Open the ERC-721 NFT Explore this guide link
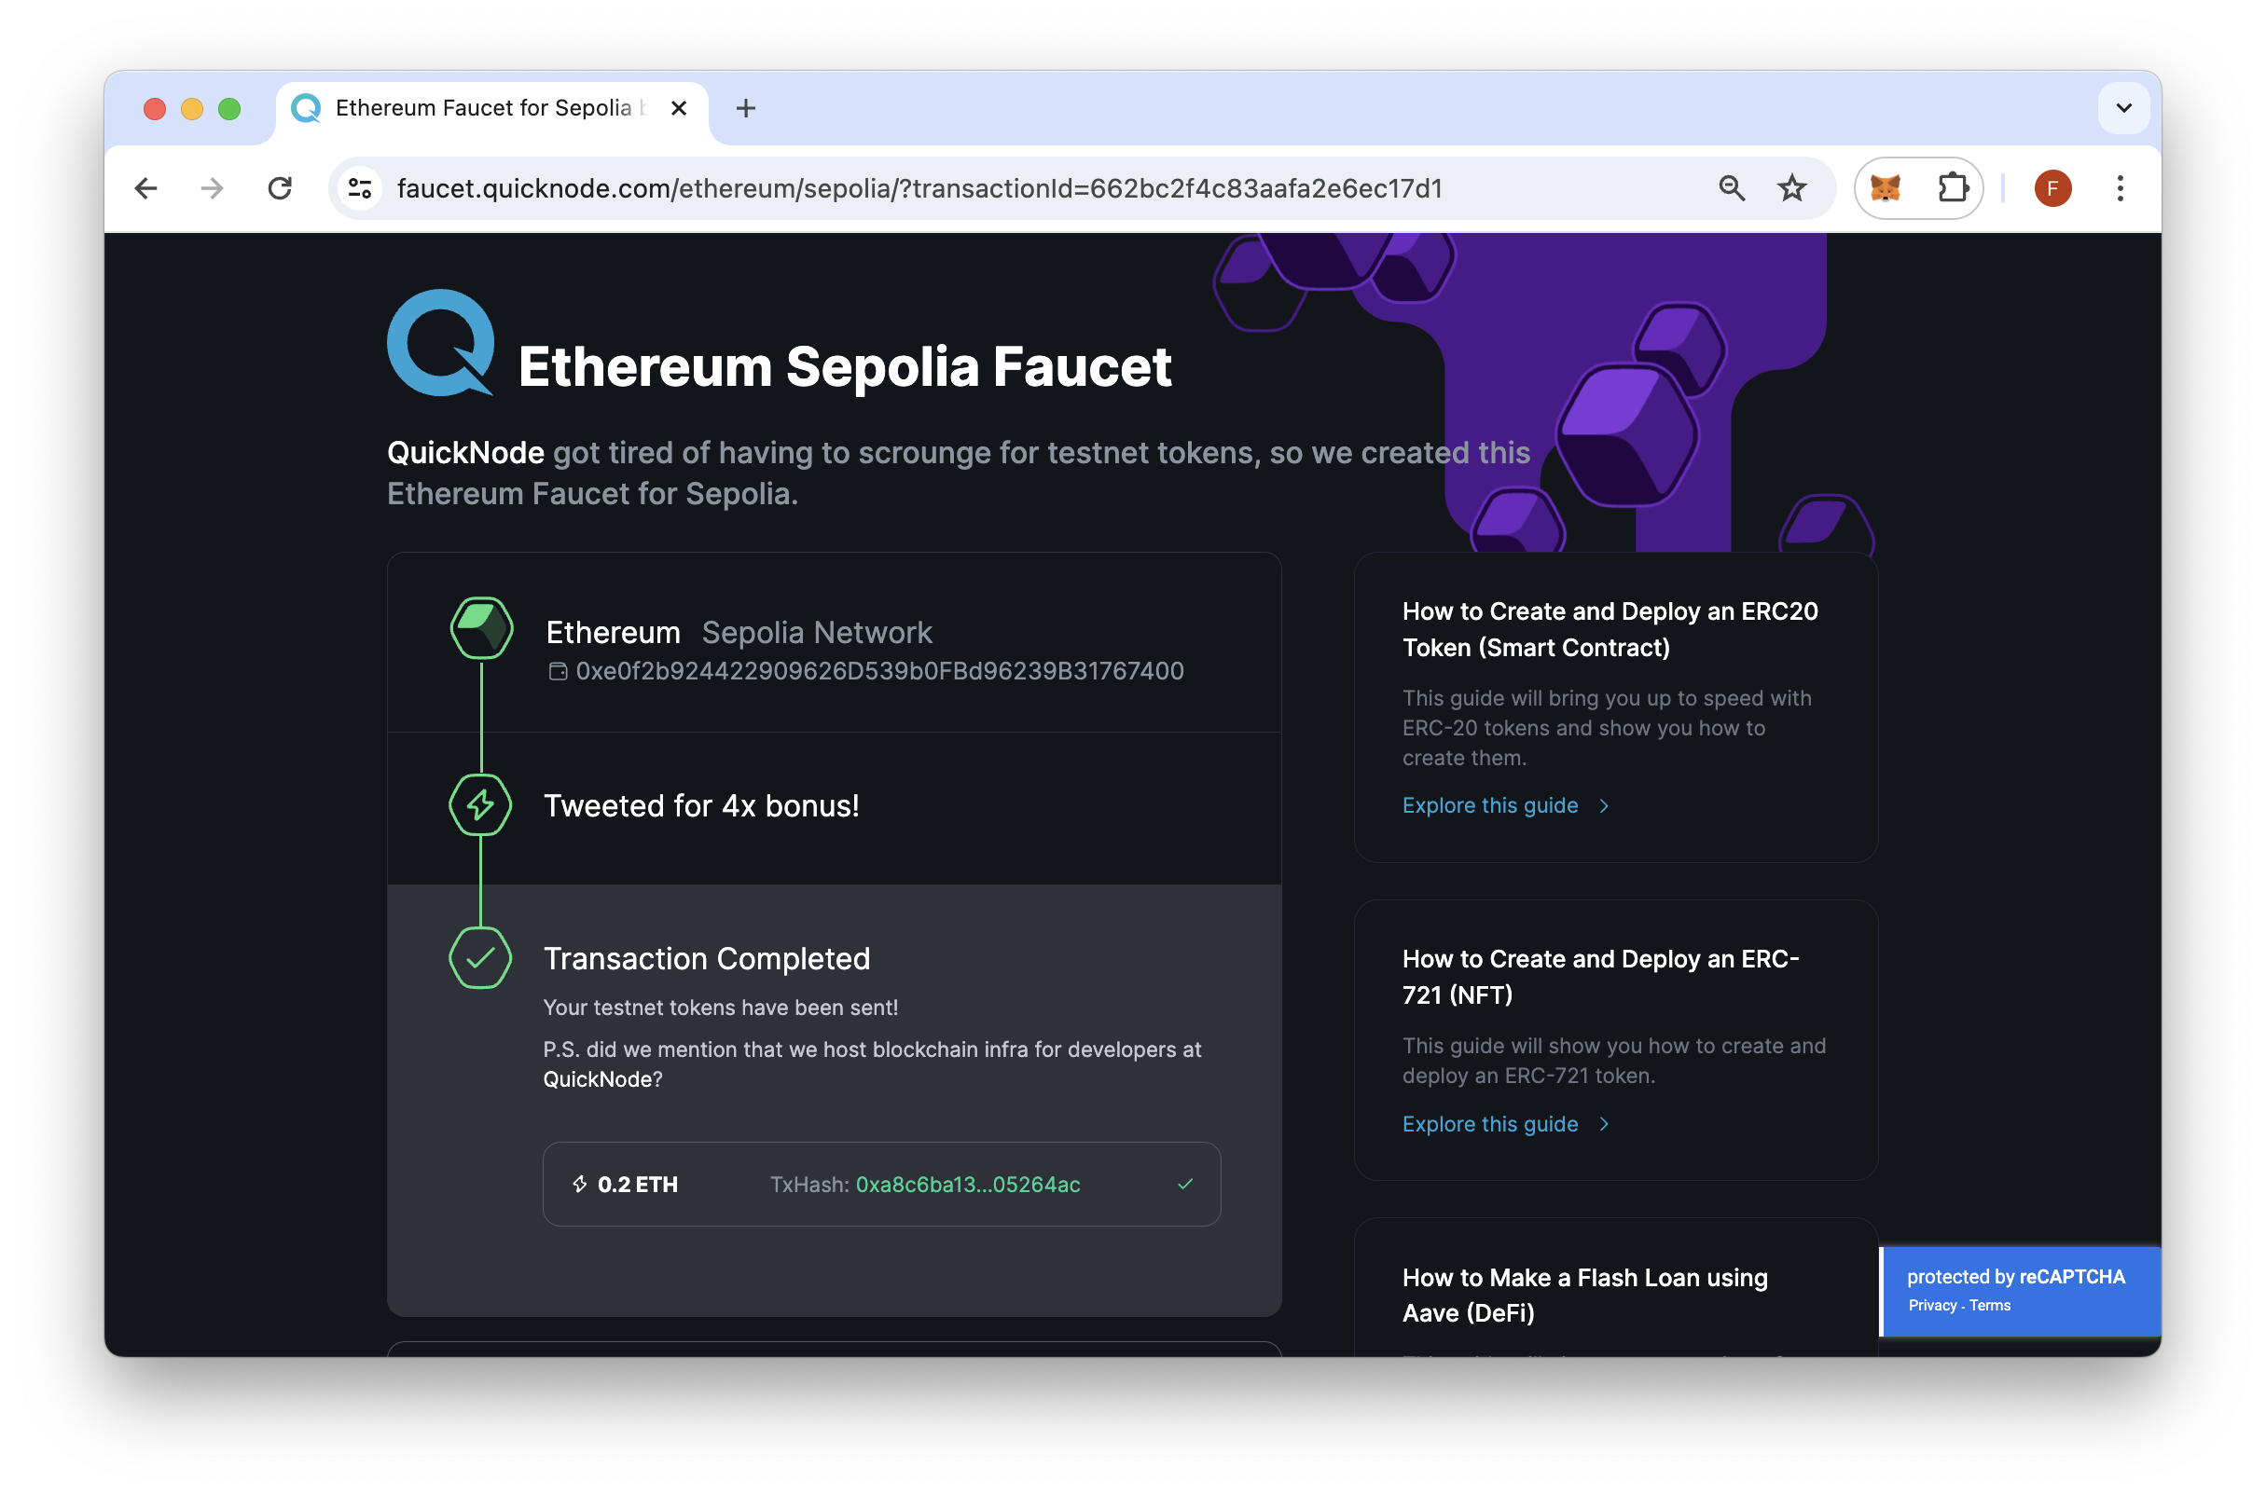Image resolution: width=2266 pixels, height=1495 pixels. click(1490, 1124)
